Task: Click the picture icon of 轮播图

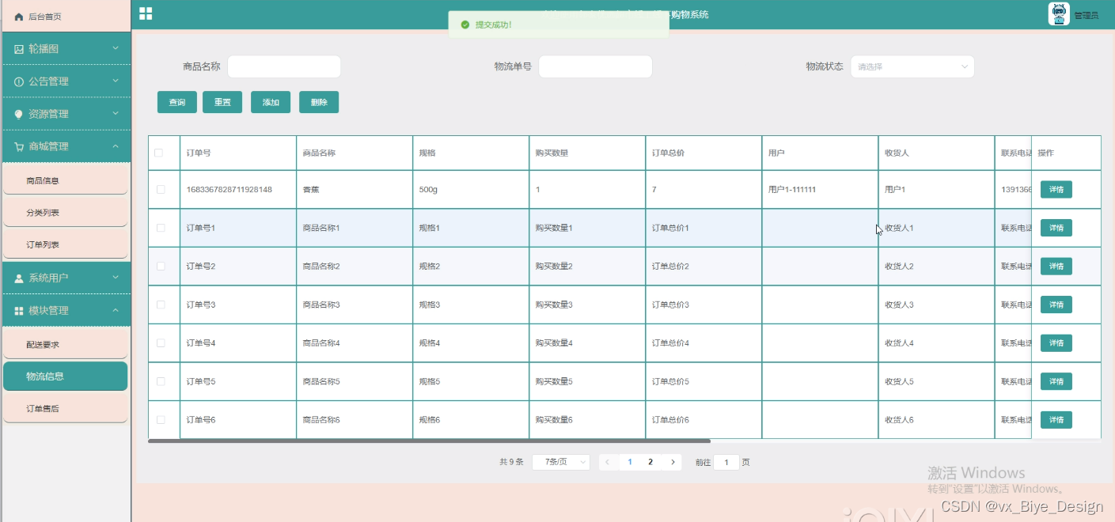Action: (19, 49)
